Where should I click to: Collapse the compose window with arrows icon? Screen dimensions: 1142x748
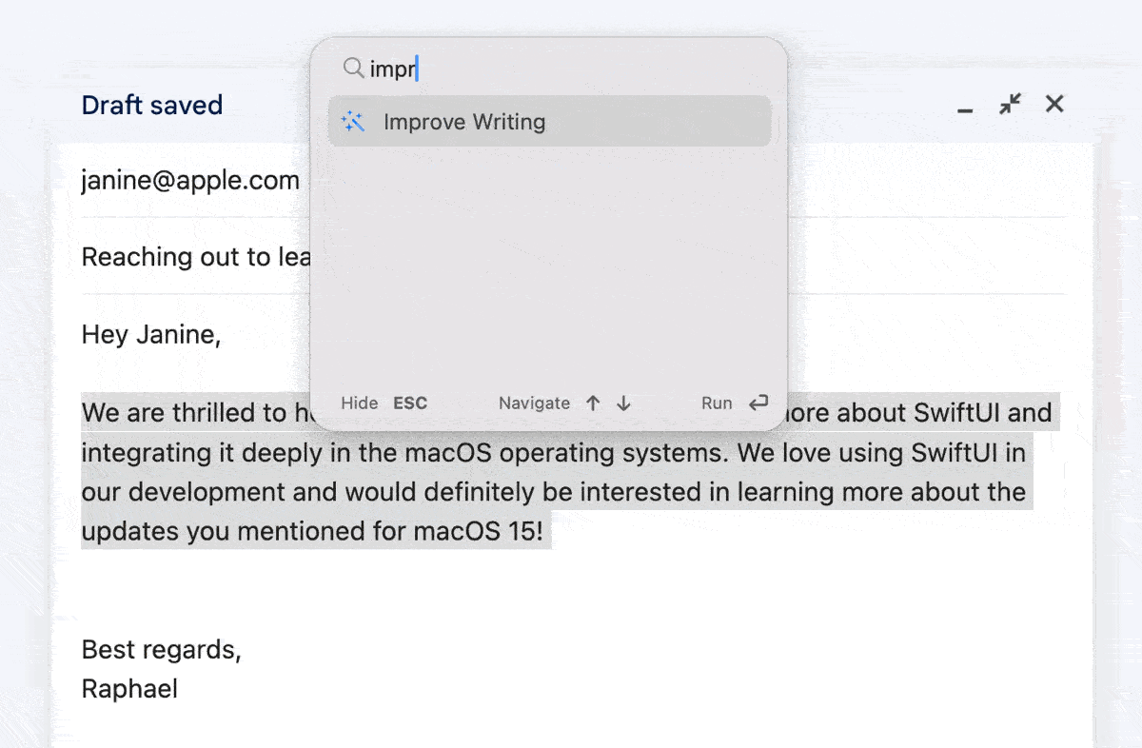point(1010,104)
